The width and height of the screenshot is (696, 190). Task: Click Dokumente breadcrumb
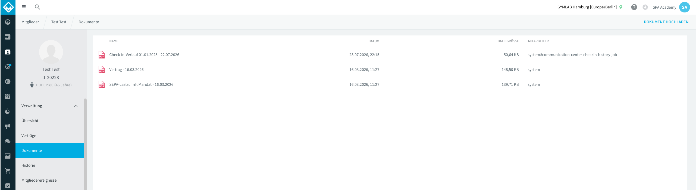[89, 22]
